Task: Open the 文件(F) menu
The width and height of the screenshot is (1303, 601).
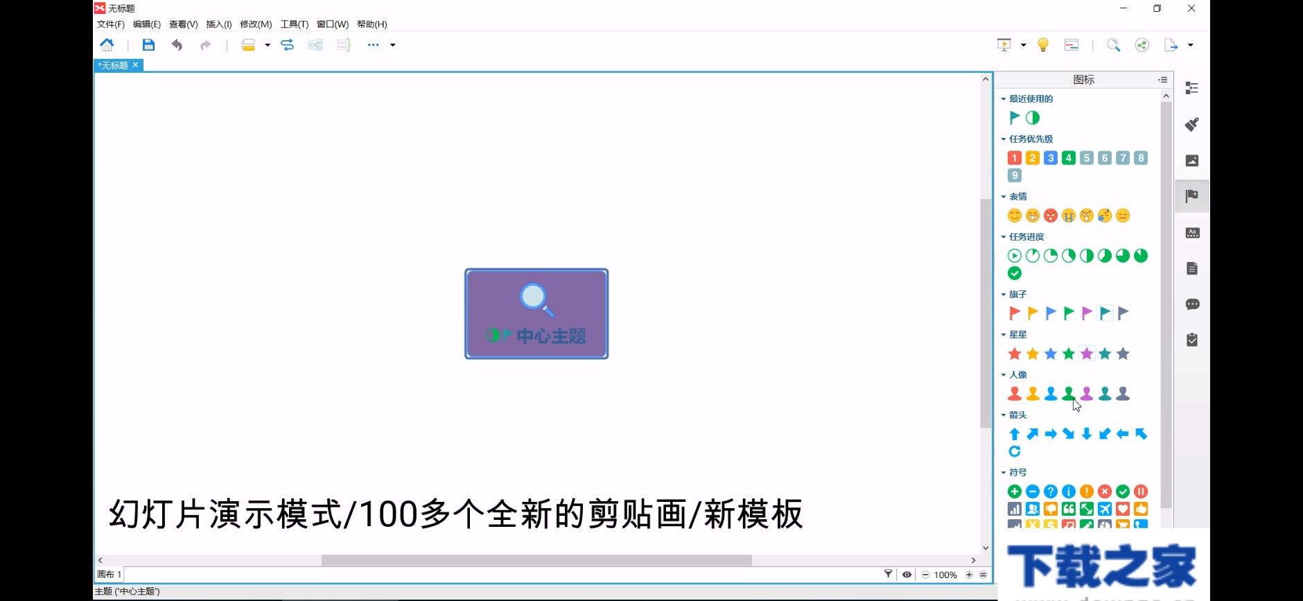Action: click(x=111, y=24)
